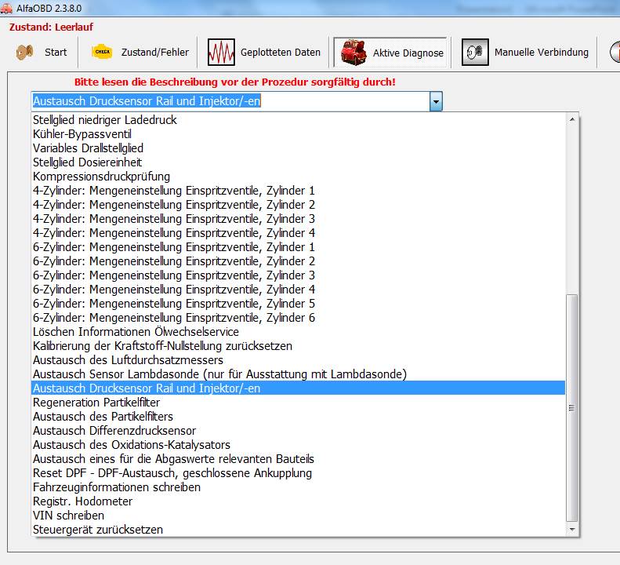Select "Austausch Differenzdrucksensor" option
Viewport: 620px width, 565px height.
(114, 431)
